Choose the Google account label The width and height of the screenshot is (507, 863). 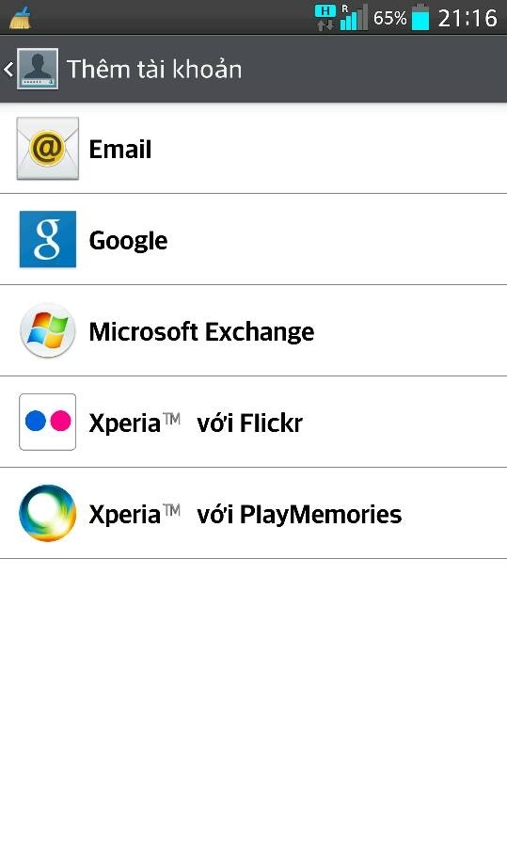128,241
